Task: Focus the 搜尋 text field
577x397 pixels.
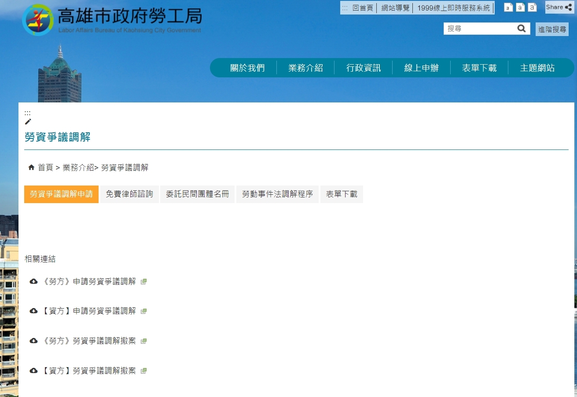Action: tap(480, 29)
